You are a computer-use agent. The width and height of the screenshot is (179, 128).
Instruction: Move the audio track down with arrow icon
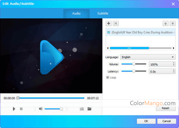pyautogui.click(x=172, y=23)
